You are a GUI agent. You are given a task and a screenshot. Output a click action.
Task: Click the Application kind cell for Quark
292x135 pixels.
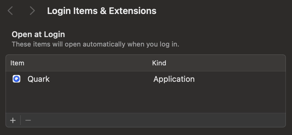pos(174,79)
